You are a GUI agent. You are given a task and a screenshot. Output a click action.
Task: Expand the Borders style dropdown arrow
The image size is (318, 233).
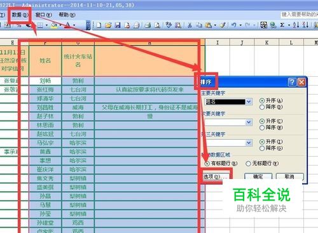click(x=46, y=25)
